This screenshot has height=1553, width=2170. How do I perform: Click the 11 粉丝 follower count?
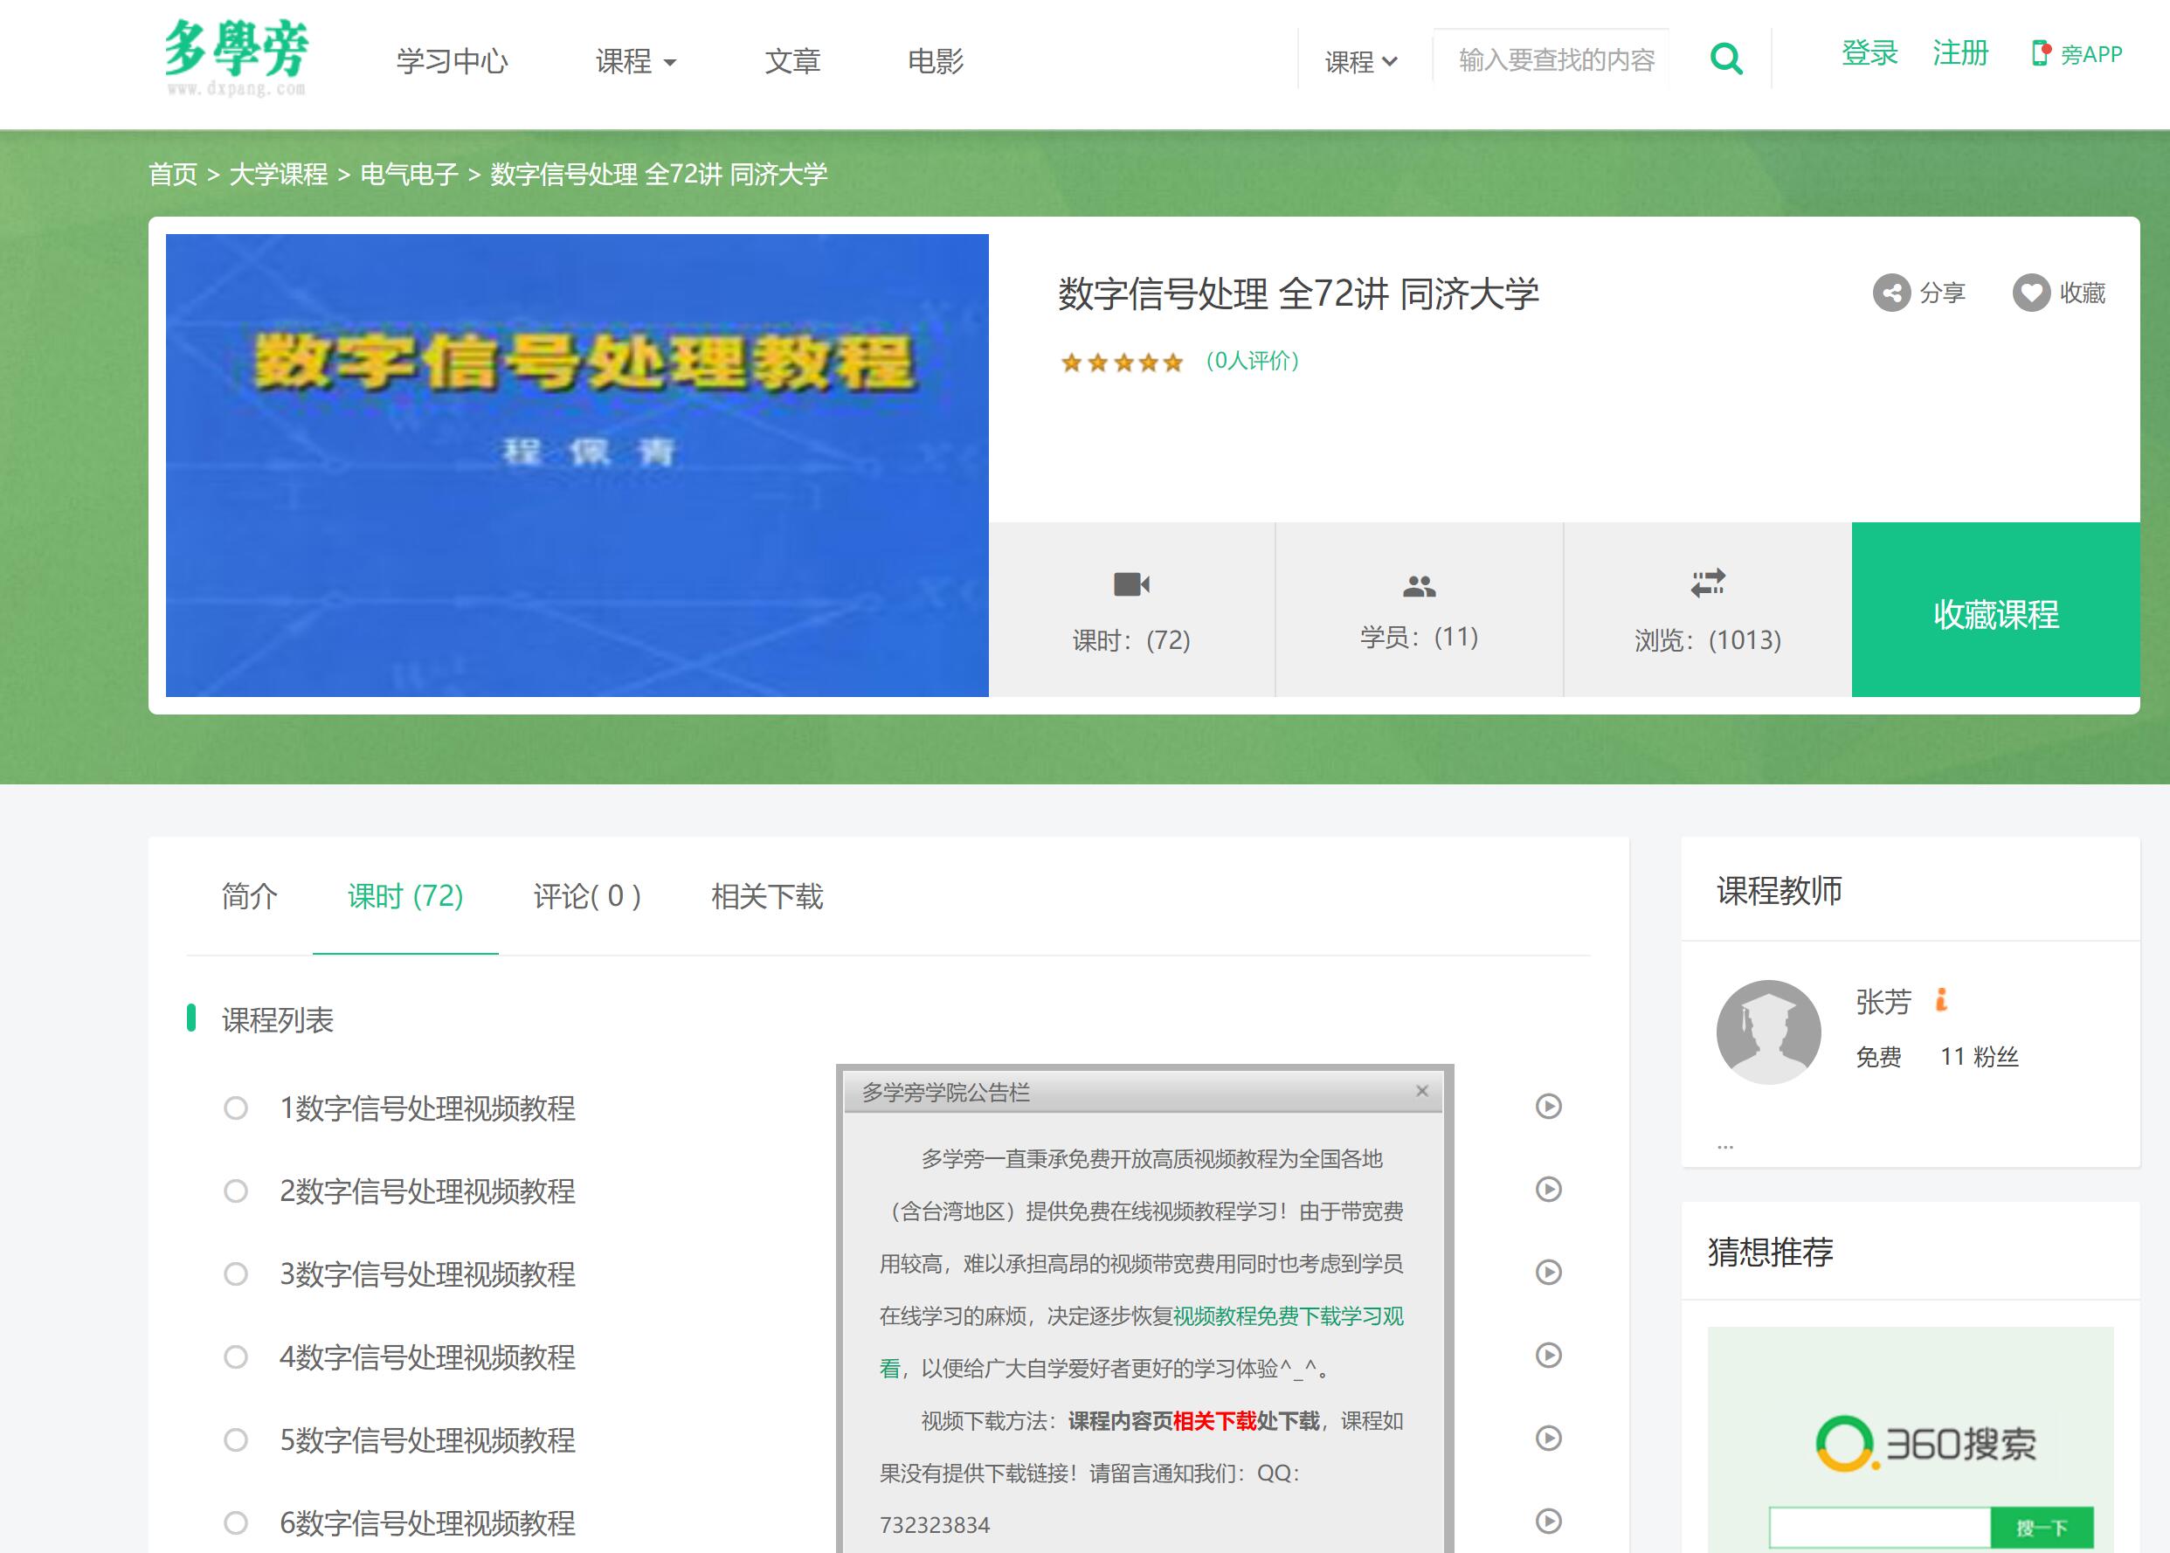tap(1979, 1057)
